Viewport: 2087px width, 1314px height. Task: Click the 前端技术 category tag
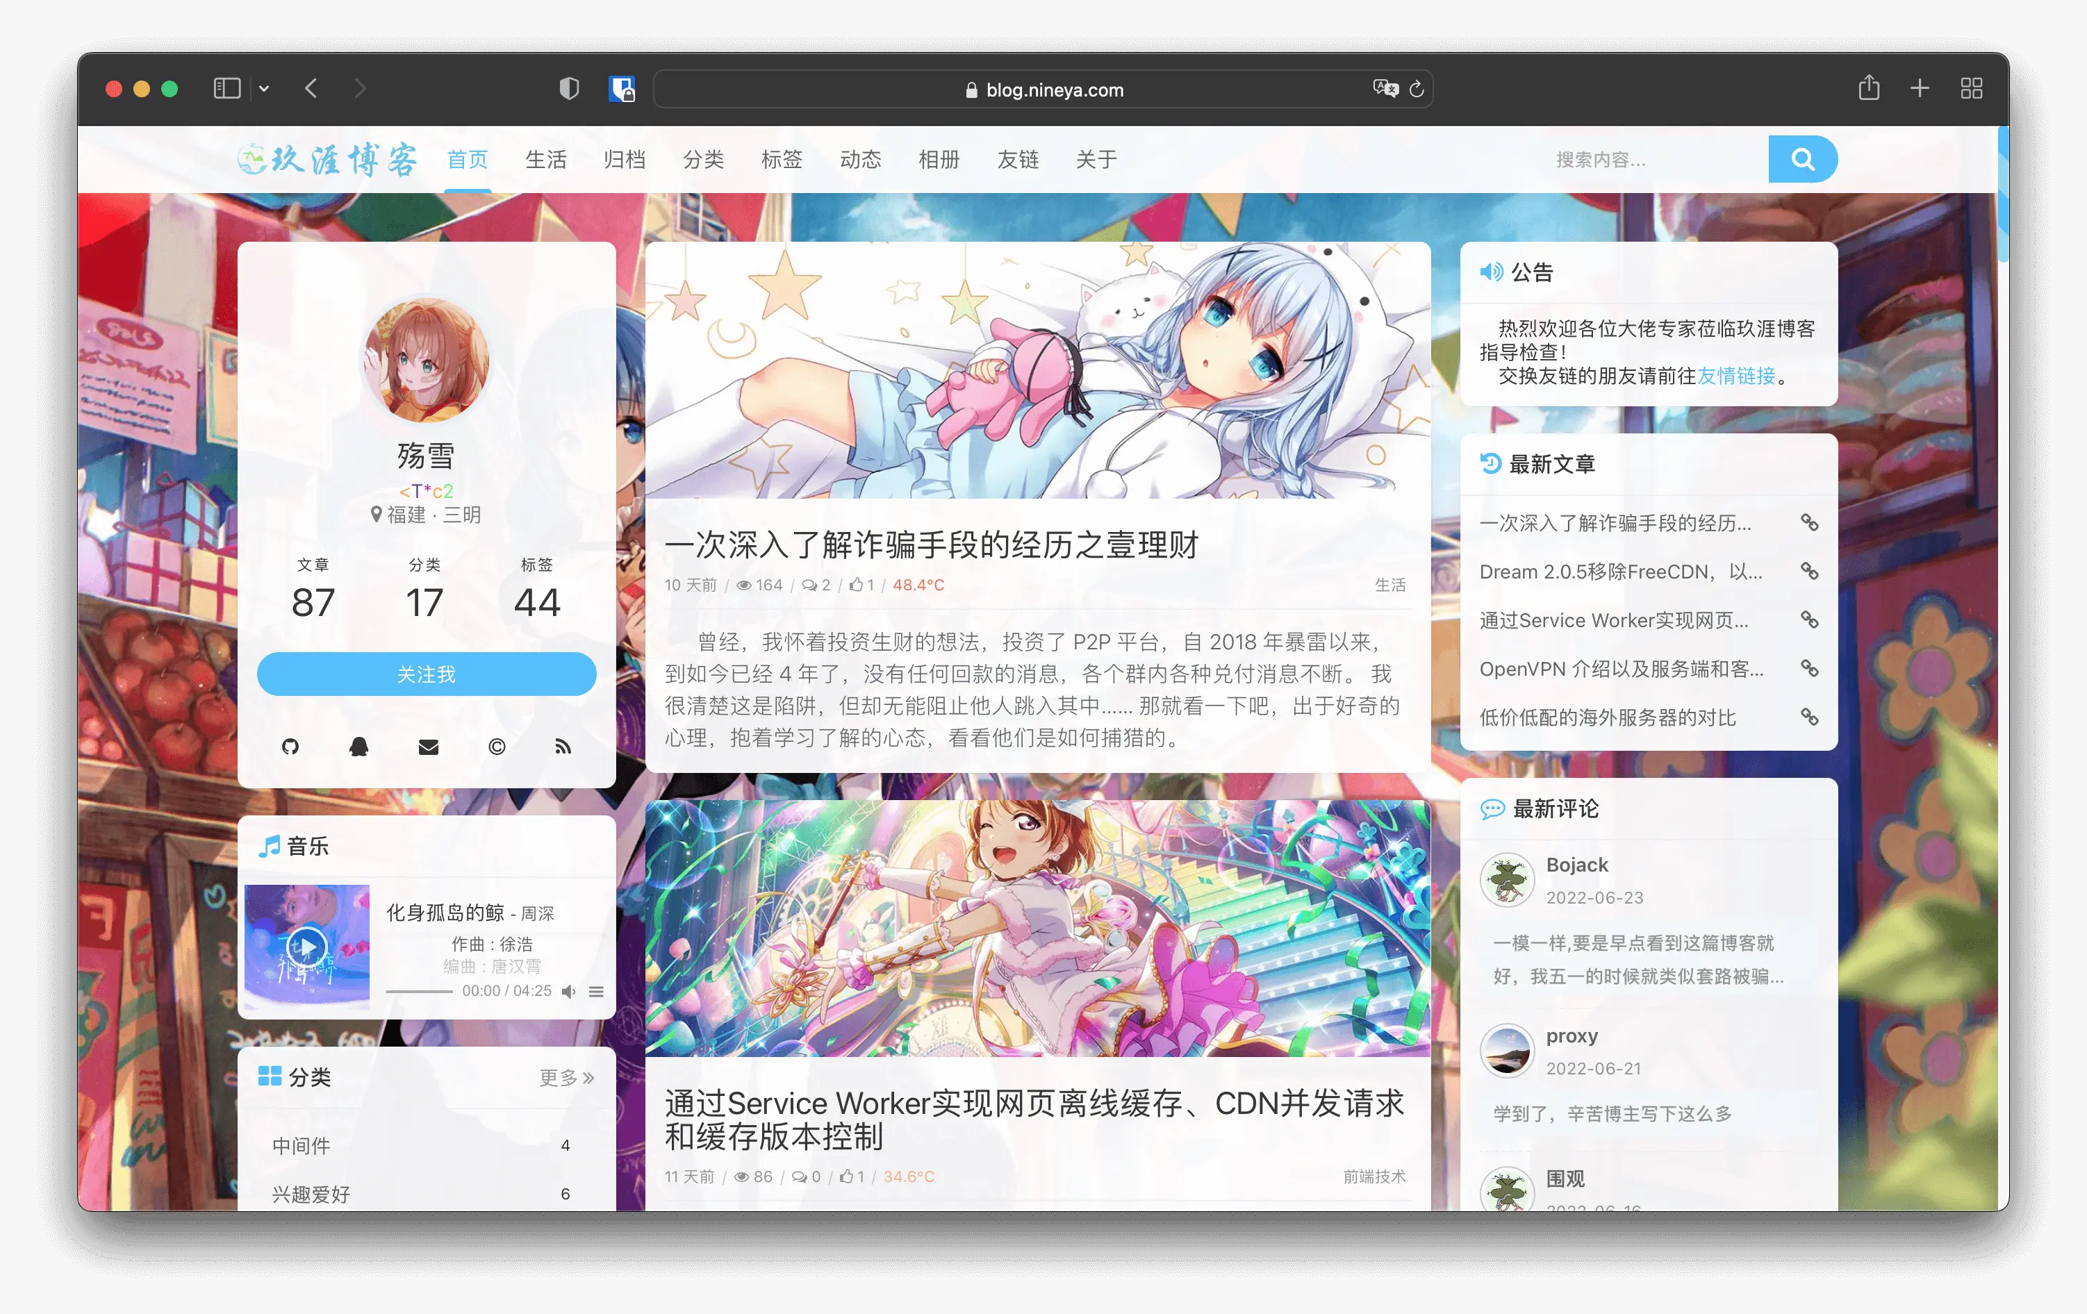1375,1176
